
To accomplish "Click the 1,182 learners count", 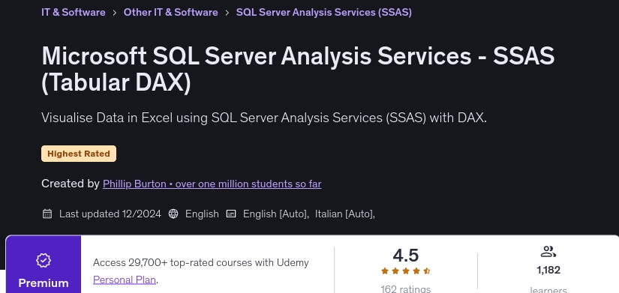I will (548, 270).
